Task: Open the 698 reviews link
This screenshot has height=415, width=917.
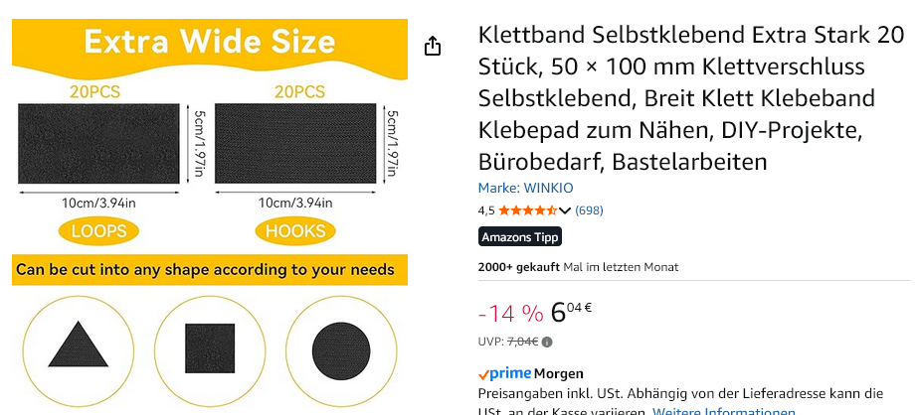Action: (x=589, y=210)
